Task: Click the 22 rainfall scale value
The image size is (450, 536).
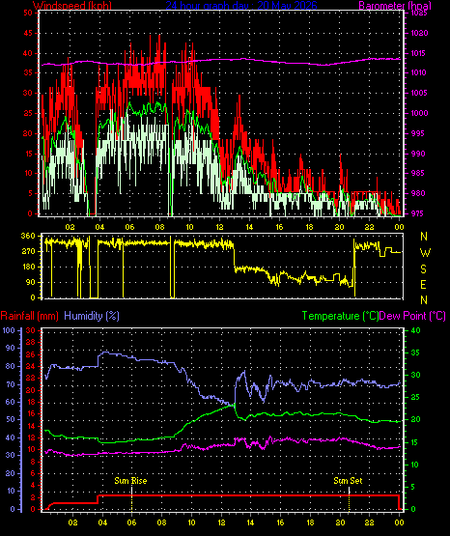Action: pyautogui.click(x=31, y=378)
